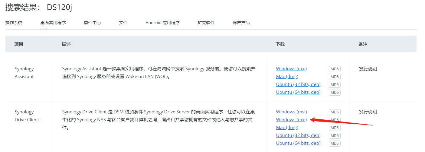Open 发行说明 for Synology Assistant

point(368,69)
